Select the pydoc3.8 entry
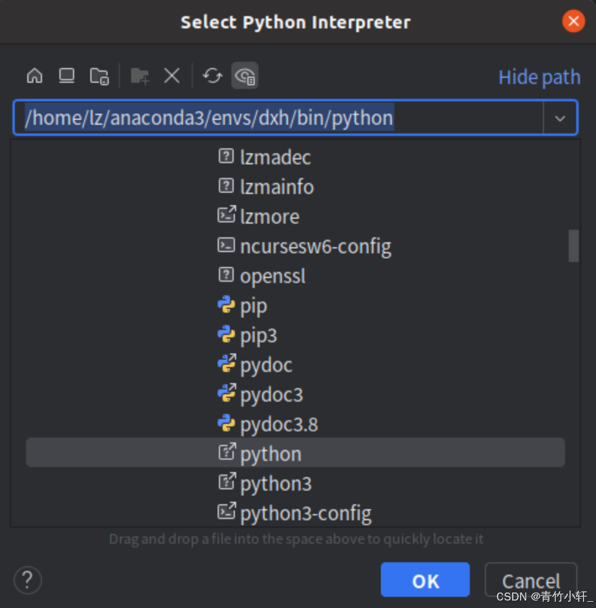This screenshot has height=608, width=596. tap(279, 424)
